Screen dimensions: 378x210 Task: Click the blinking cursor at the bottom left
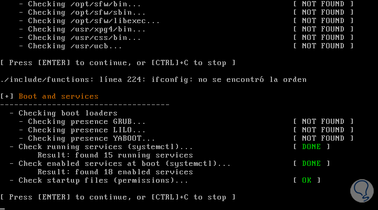click(x=3, y=208)
